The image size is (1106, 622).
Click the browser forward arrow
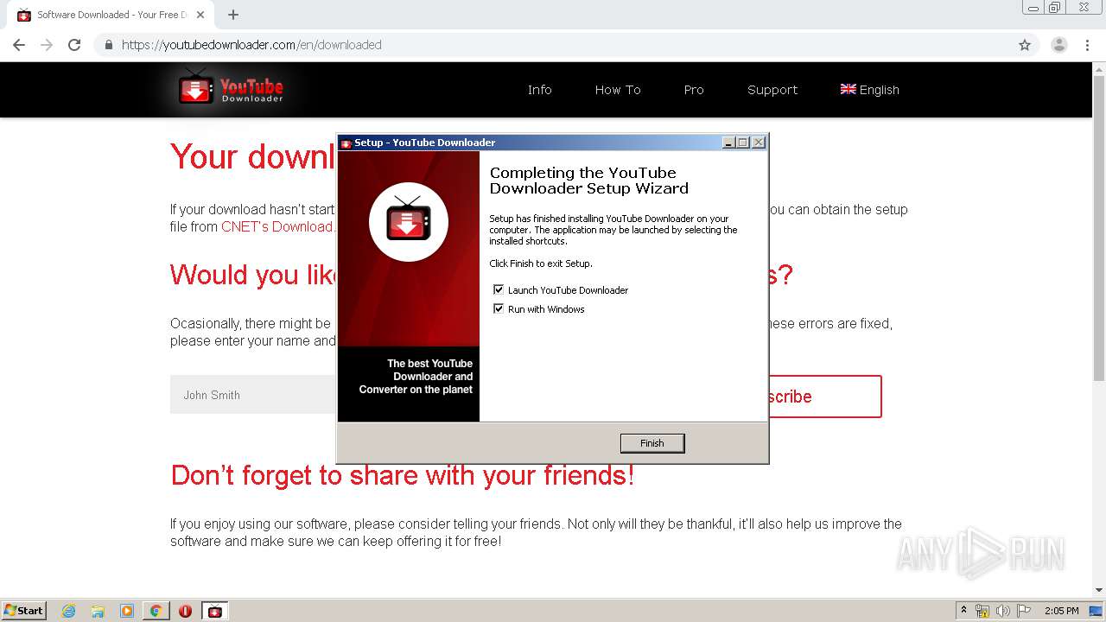(47, 45)
